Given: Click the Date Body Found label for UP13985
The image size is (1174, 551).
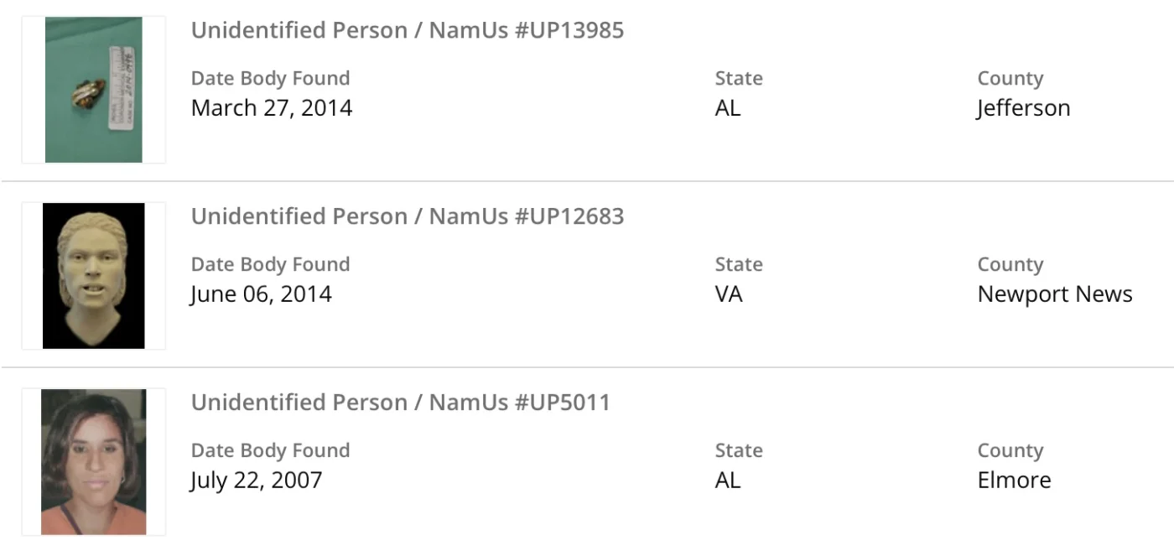Looking at the screenshot, I should pos(270,79).
